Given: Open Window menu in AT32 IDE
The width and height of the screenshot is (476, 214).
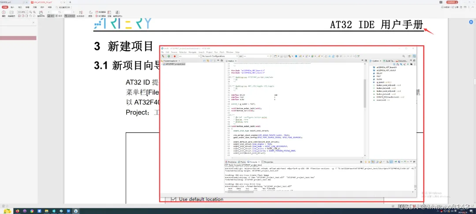Looking at the screenshot, I should (x=230, y=52).
